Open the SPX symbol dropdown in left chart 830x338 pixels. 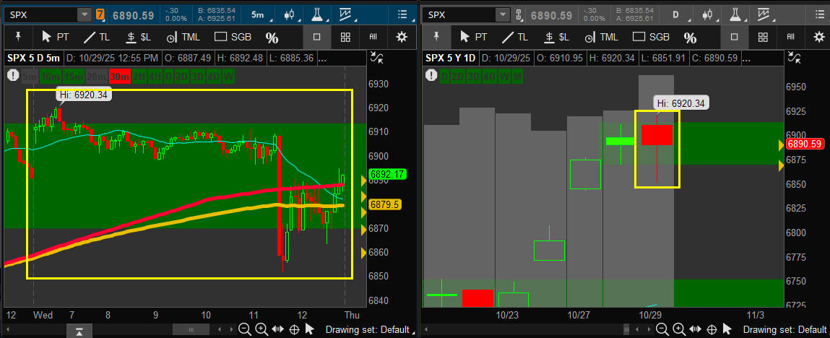(x=85, y=14)
